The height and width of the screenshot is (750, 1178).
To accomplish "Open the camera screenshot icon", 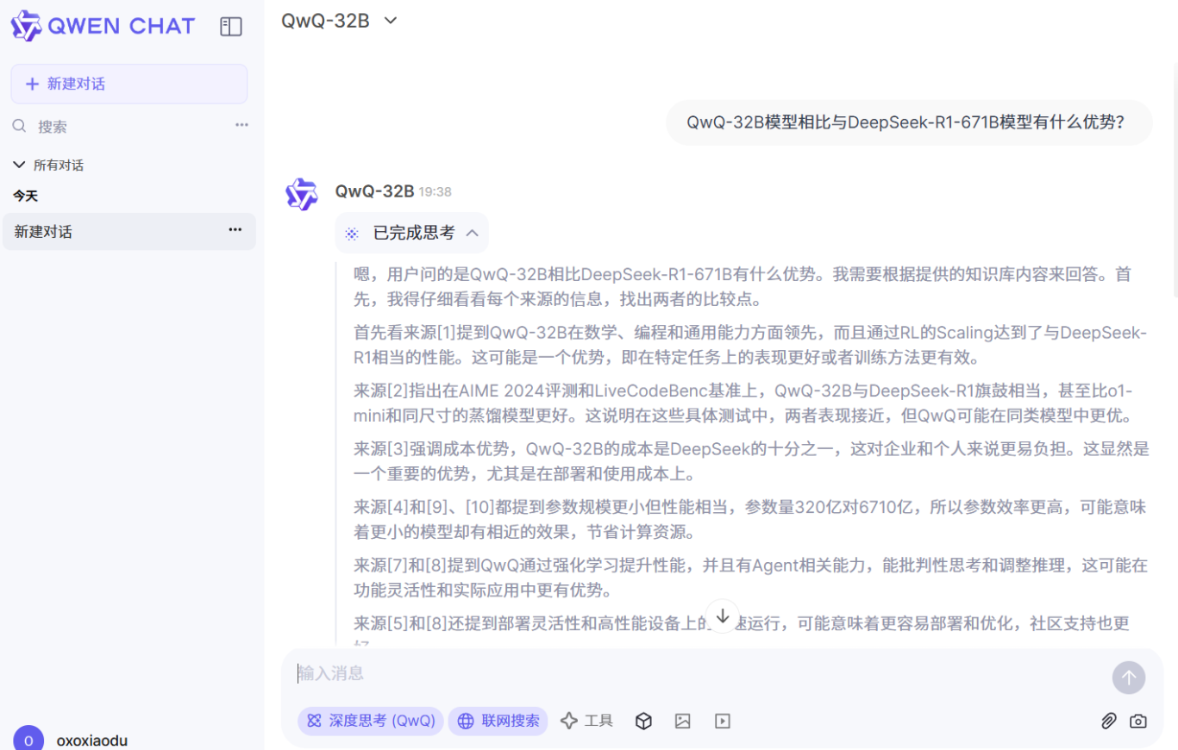I will tap(1138, 721).
